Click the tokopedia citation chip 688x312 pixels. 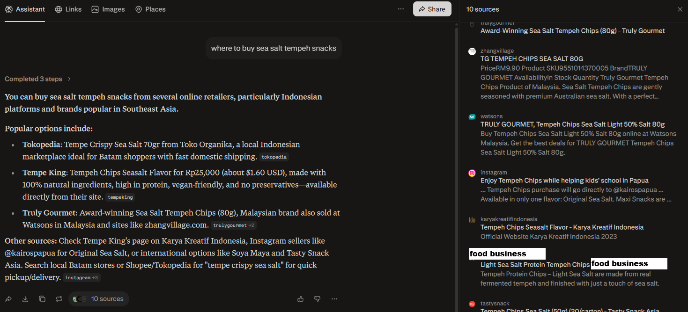click(x=274, y=157)
